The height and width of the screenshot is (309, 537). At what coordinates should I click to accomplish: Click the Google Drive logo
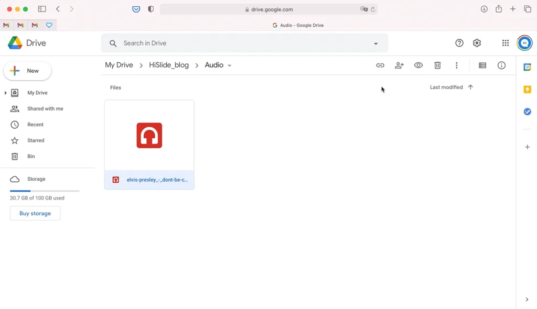point(27,43)
